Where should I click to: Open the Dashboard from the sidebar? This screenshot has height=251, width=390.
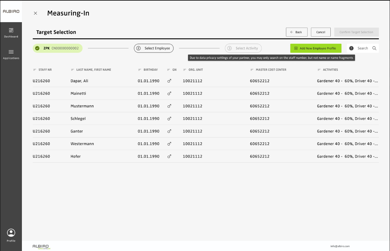tap(11, 33)
